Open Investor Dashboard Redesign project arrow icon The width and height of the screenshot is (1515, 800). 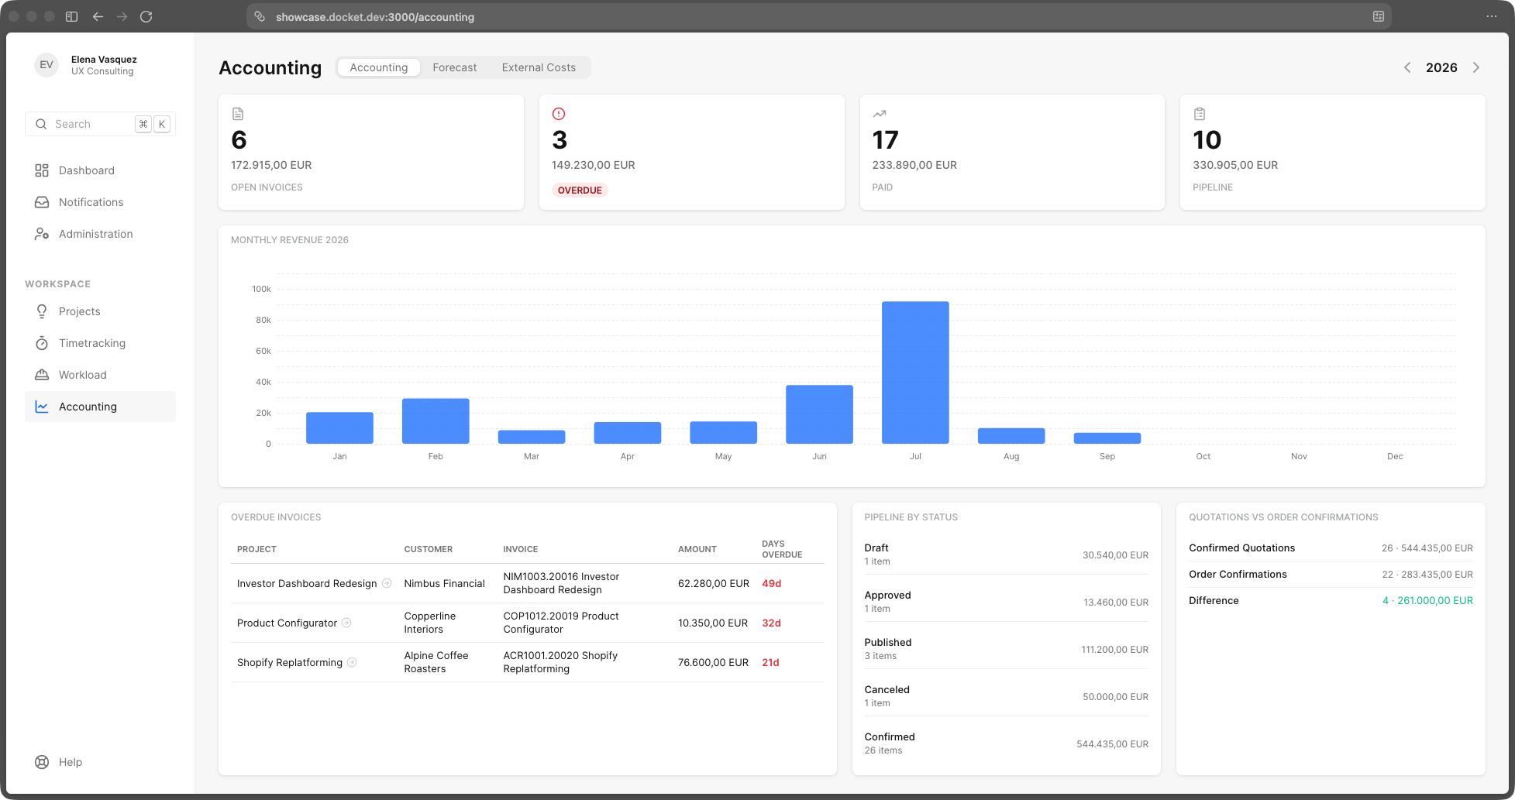[x=387, y=583]
